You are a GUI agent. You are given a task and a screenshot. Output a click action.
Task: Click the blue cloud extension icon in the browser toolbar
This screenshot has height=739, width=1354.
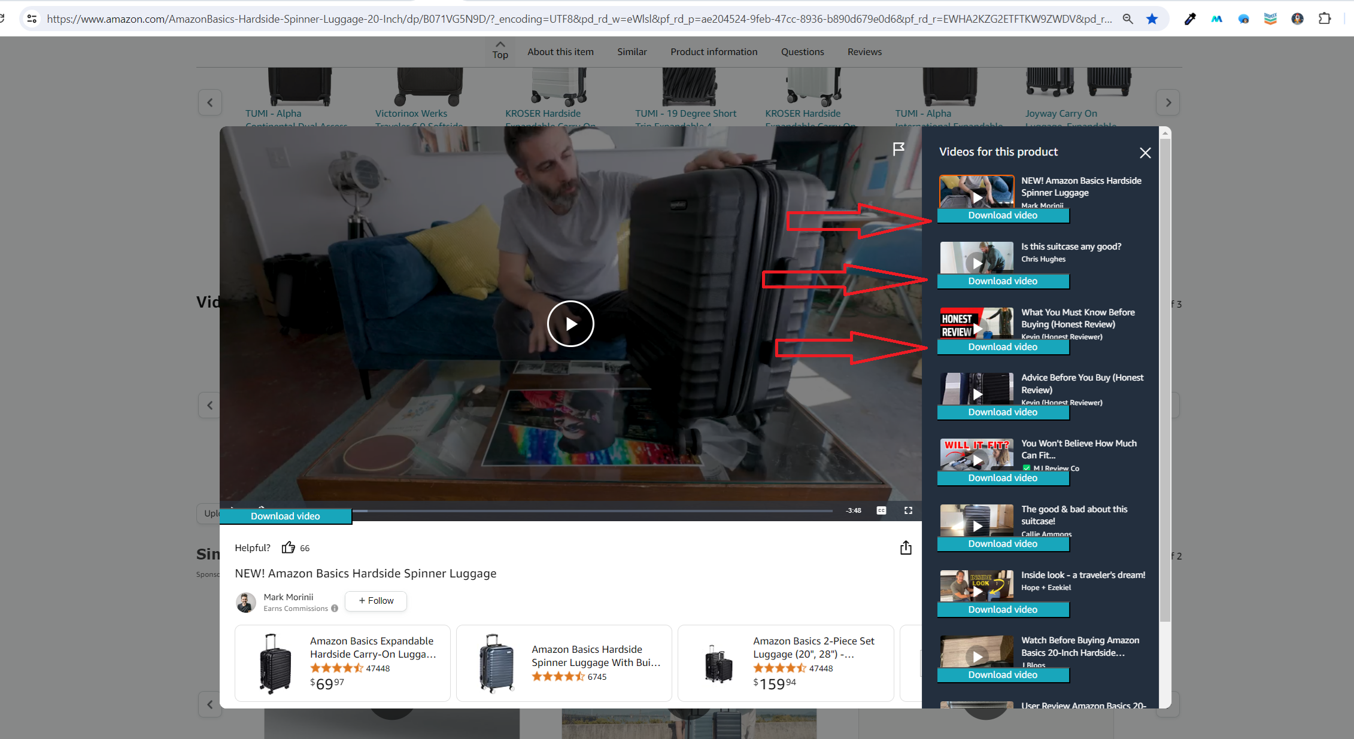click(1244, 19)
